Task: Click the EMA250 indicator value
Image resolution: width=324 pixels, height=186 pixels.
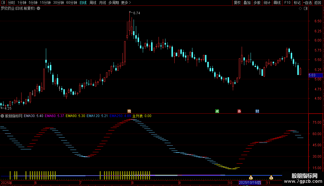Action: pyautogui.click(x=120, y=116)
